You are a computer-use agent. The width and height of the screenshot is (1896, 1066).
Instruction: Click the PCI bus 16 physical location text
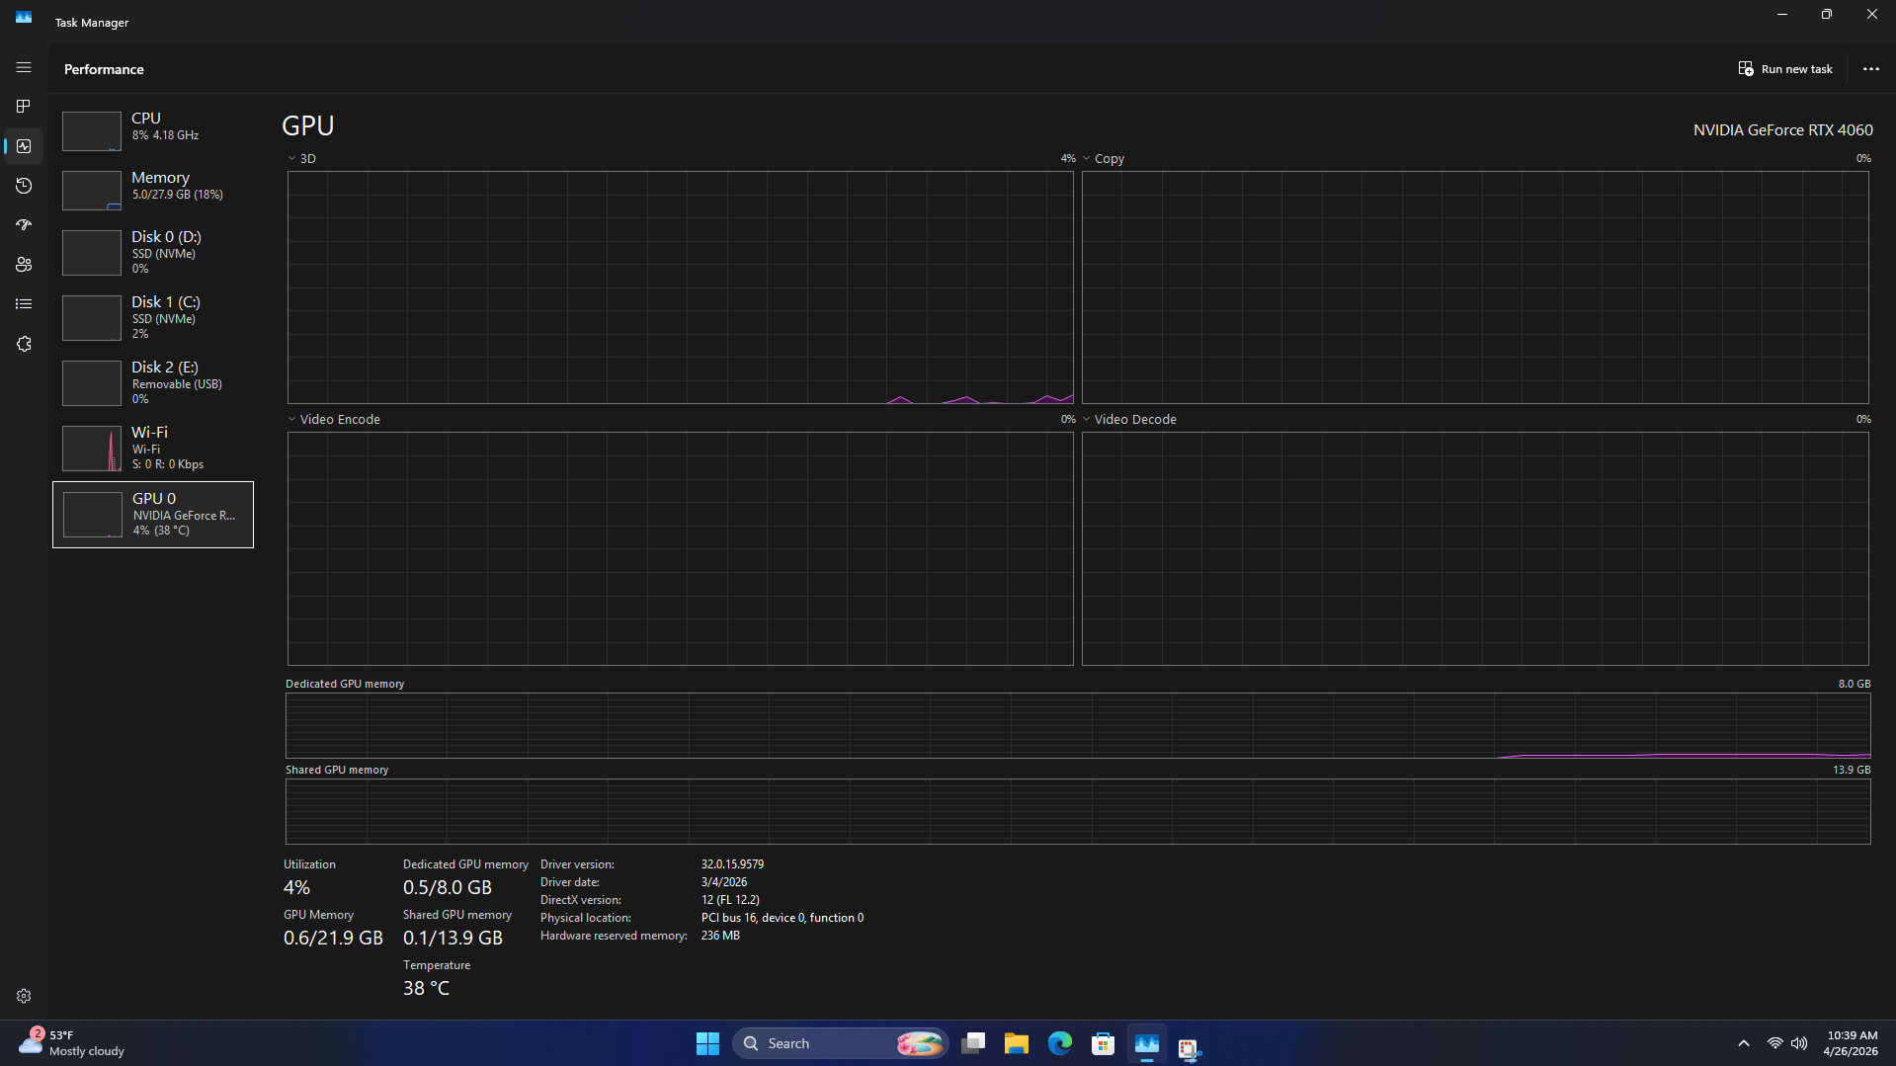[x=783, y=918]
